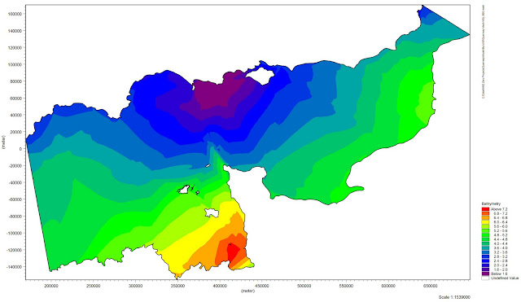Click the 4.0 - 4.4 legend swatch
Viewport: 521px width, 302px height.
[485, 243]
